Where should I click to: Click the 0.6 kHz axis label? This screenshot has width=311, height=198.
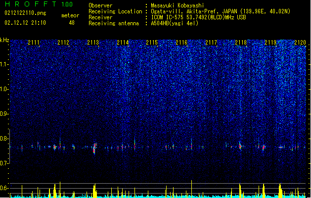(4, 188)
